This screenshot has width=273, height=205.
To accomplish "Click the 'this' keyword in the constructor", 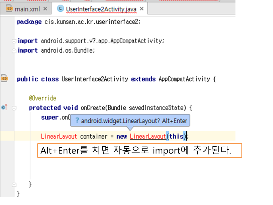I will (x=176, y=136).
